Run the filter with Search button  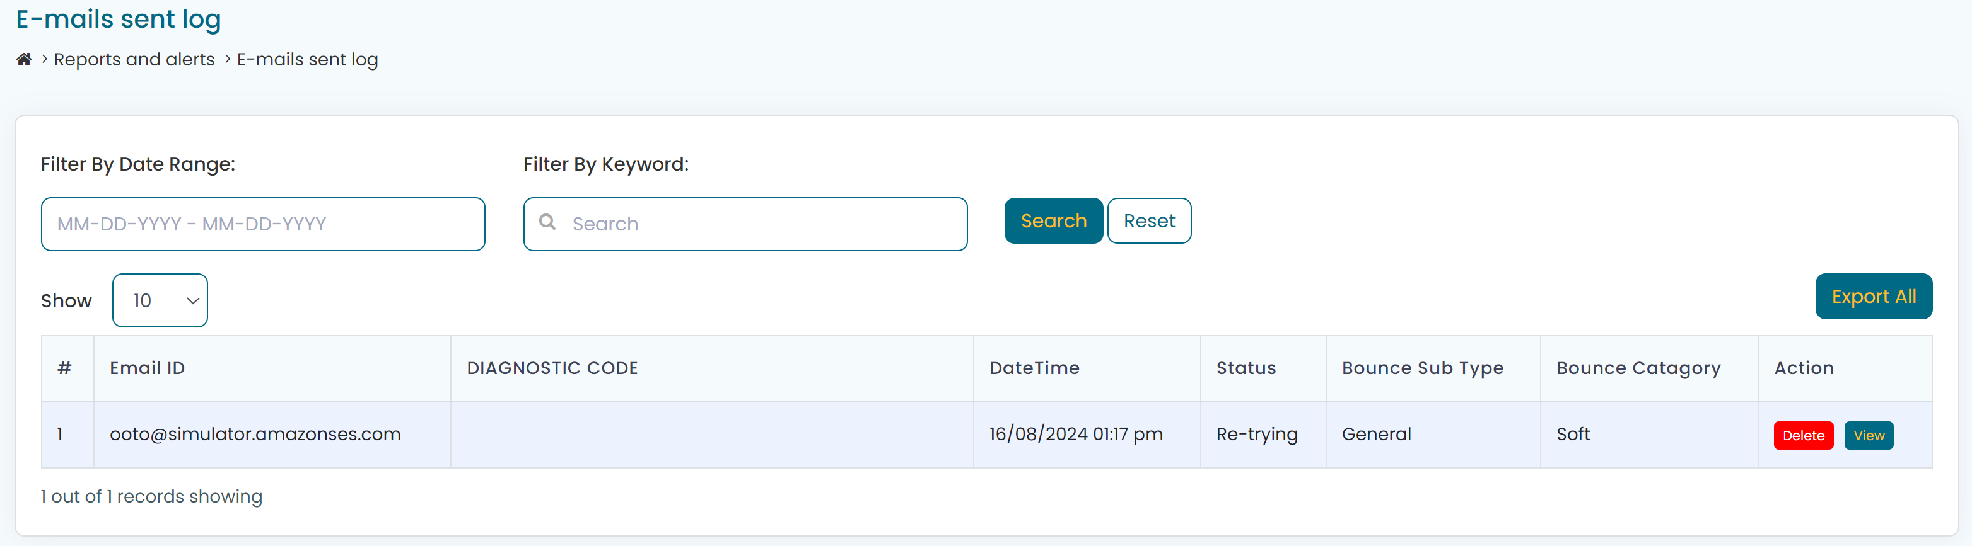tap(1053, 221)
